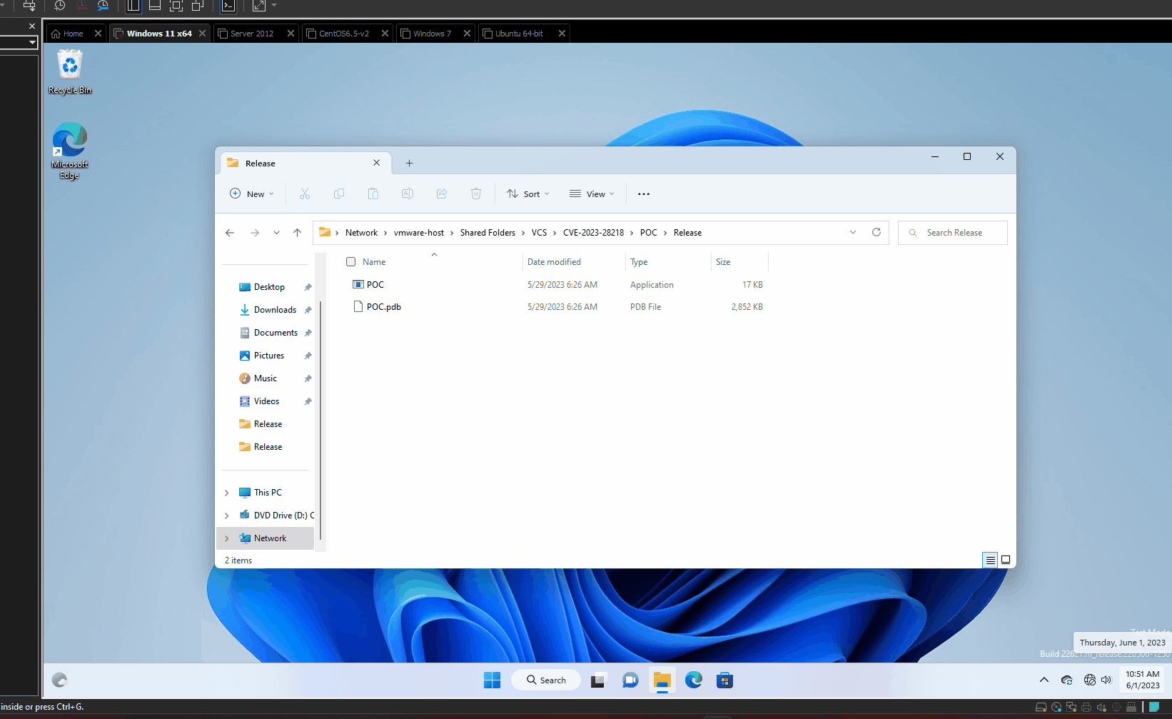
Task: Click the Share icon in Explorer toolbar
Action: pos(442,193)
